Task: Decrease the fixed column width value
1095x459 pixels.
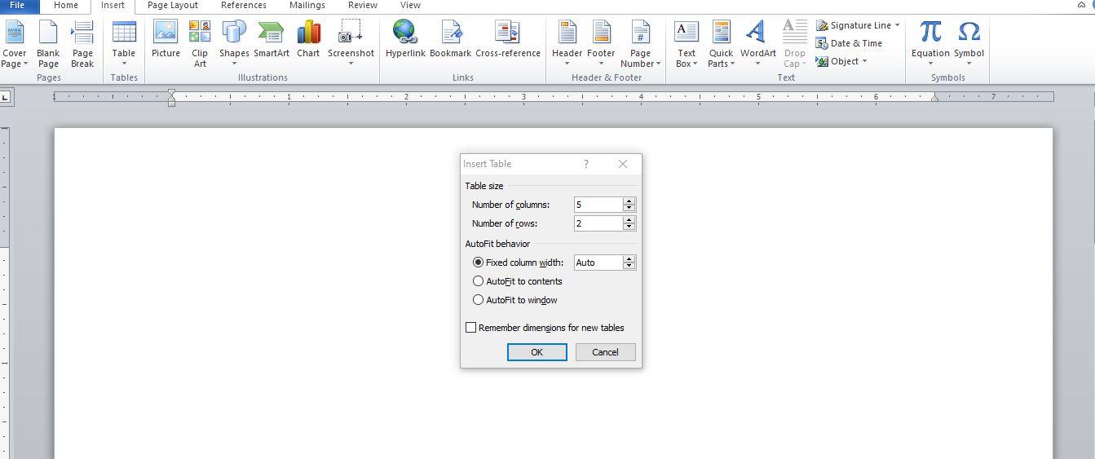Action: [x=629, y=266]
